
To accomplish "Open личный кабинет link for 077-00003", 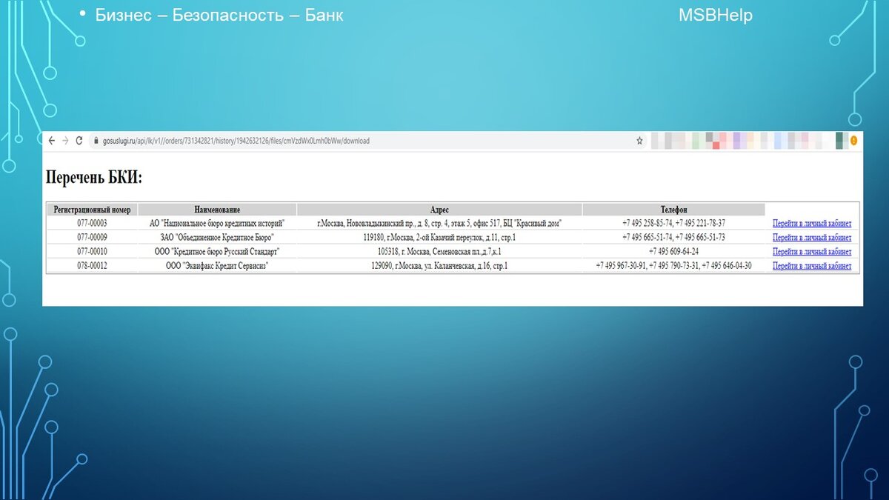I will (812, 223).
